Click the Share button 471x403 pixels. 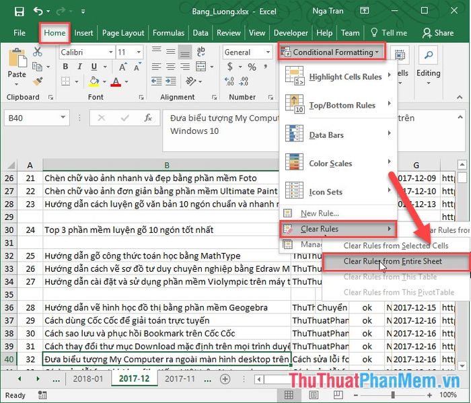pos(438,33)
